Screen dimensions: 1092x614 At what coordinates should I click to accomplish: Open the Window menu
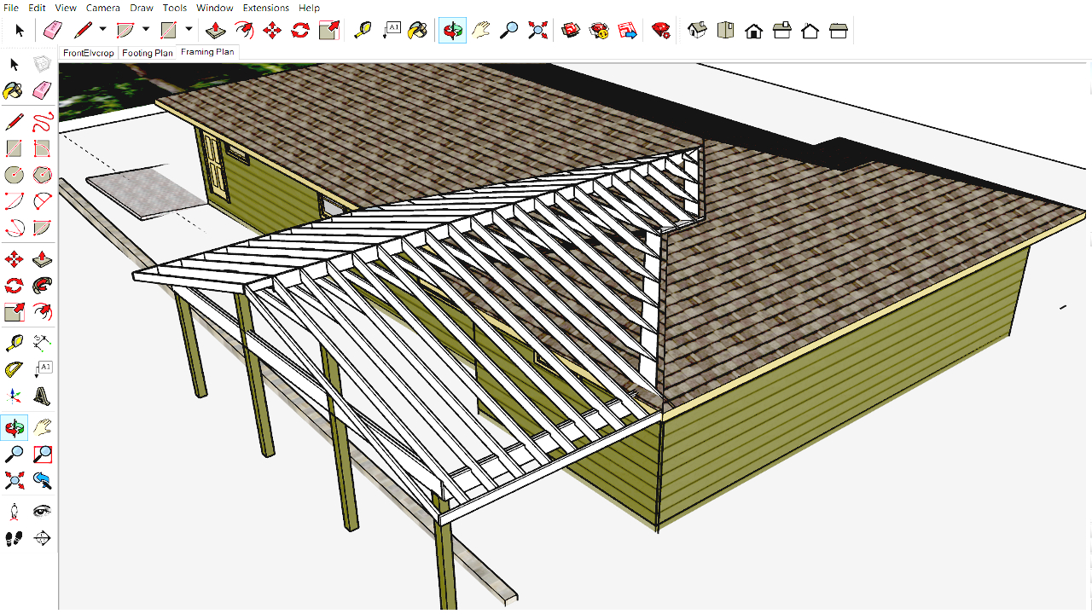pos(215,8)
